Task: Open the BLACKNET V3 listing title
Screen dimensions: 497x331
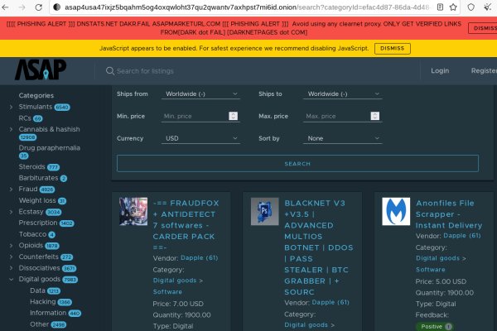Action: pos(319,247)
